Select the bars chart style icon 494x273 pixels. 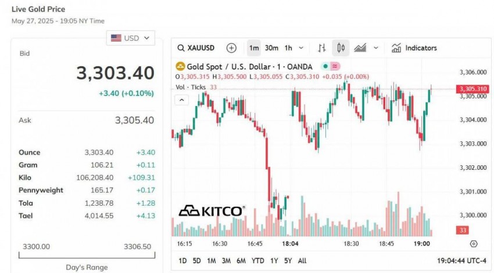(x=321, y=48)
